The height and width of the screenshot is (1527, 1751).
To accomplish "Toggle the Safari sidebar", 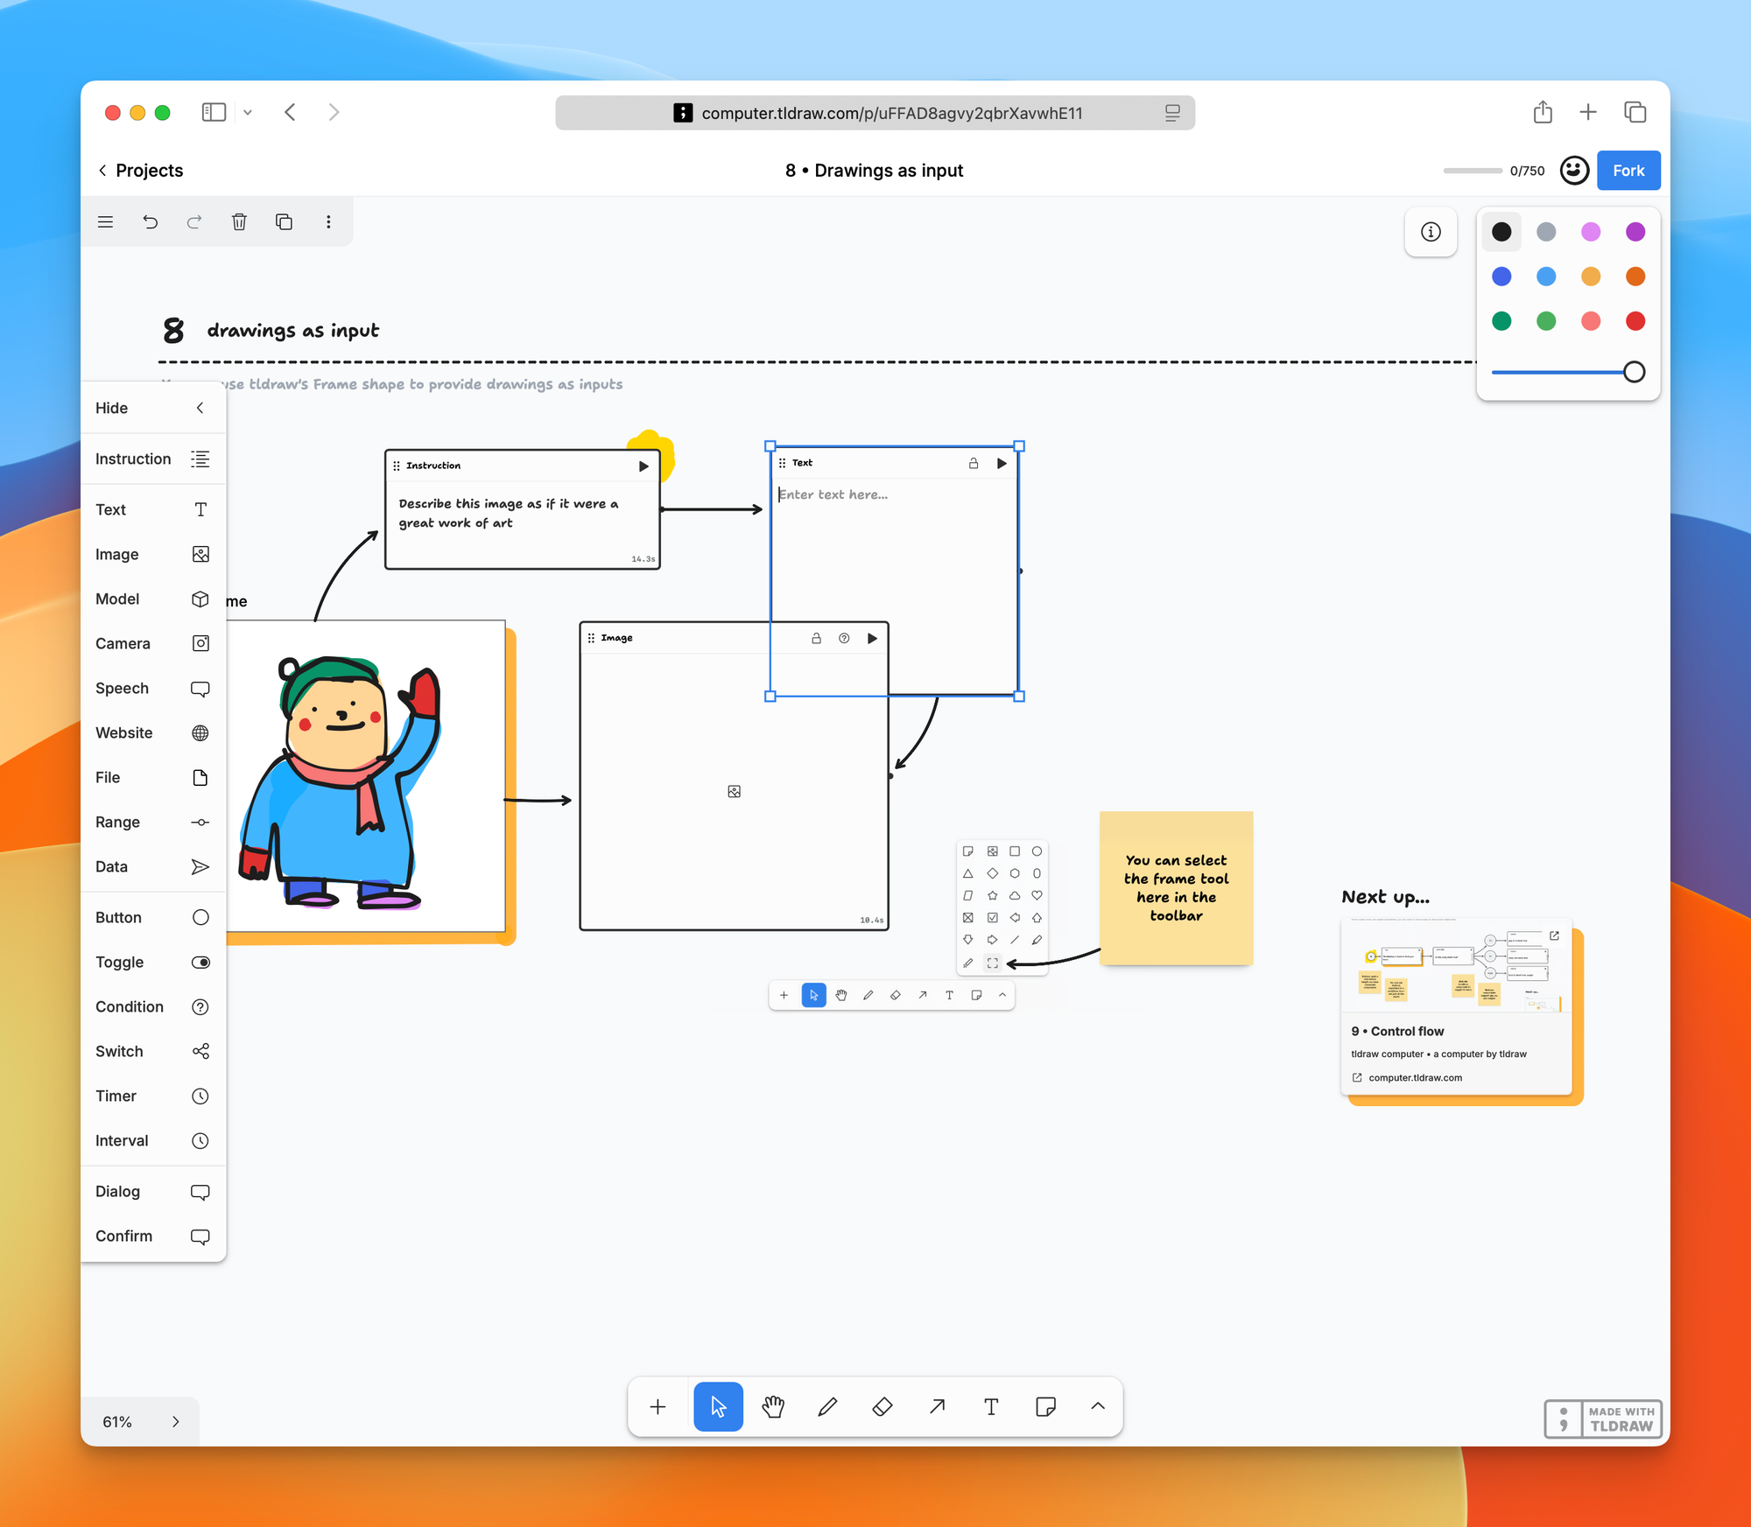I will coord(214,112).
